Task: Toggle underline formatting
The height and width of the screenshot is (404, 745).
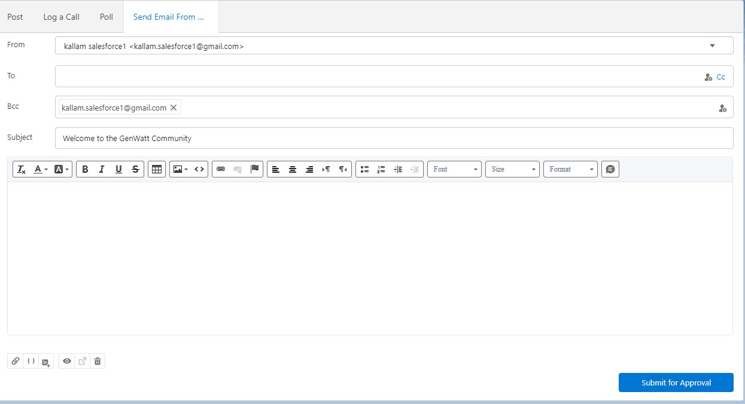Action: coord(118,169)
